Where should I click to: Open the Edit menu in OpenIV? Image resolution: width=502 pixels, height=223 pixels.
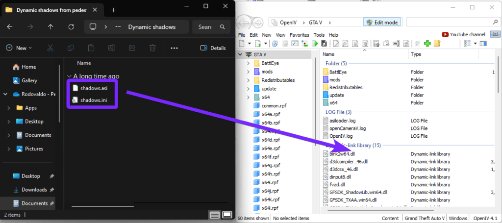click(253, 35)
